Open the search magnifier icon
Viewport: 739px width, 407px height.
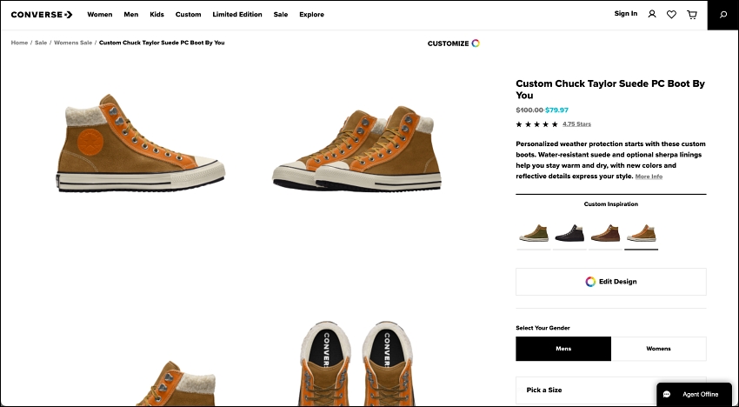tap(723, 15)
